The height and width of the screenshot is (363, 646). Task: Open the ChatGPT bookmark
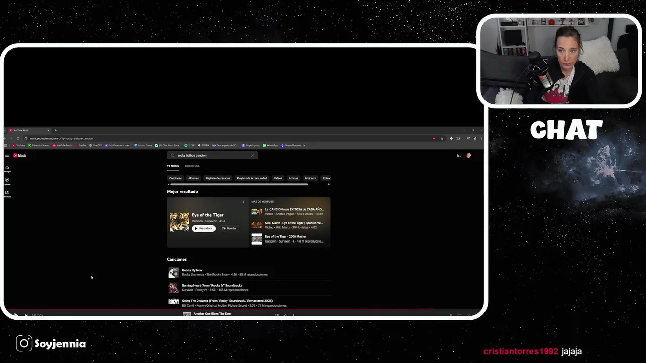tap(96, 145)
